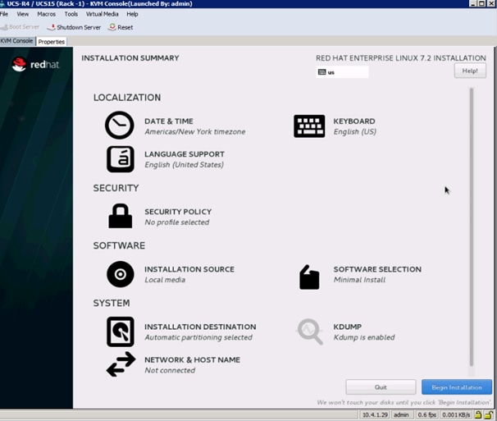
Task: Click Shutdown Server in the toolbar
Action: tap(74, 27)
